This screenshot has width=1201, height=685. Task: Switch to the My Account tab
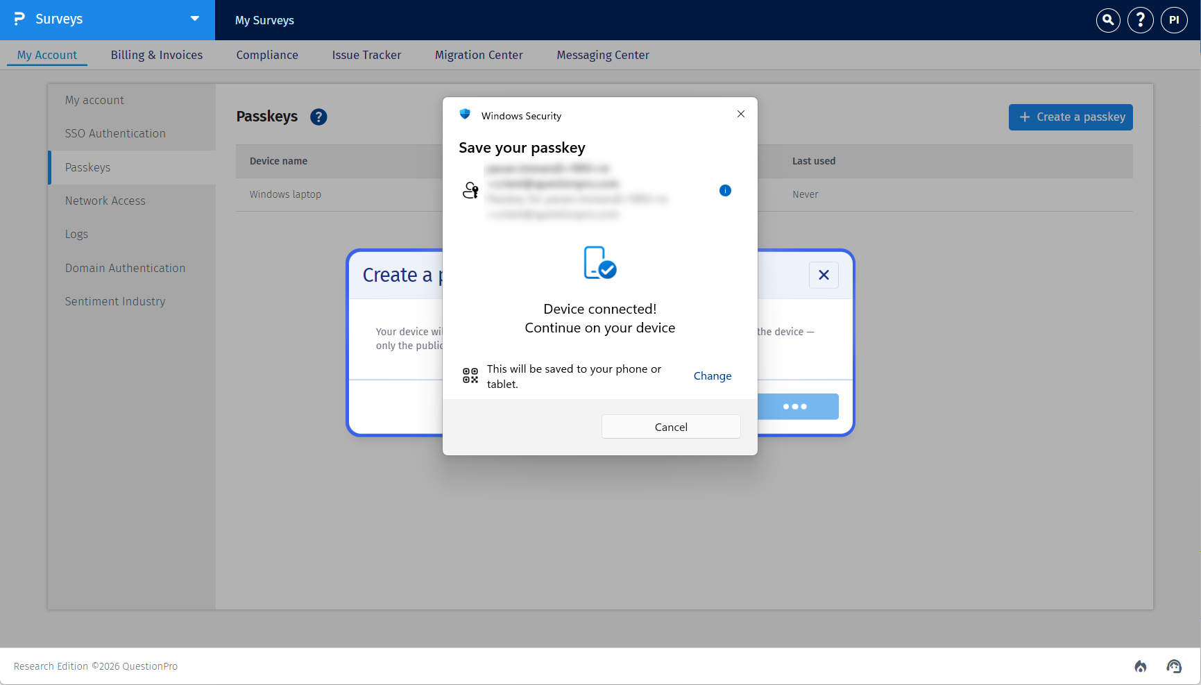(x=47, y=55)
